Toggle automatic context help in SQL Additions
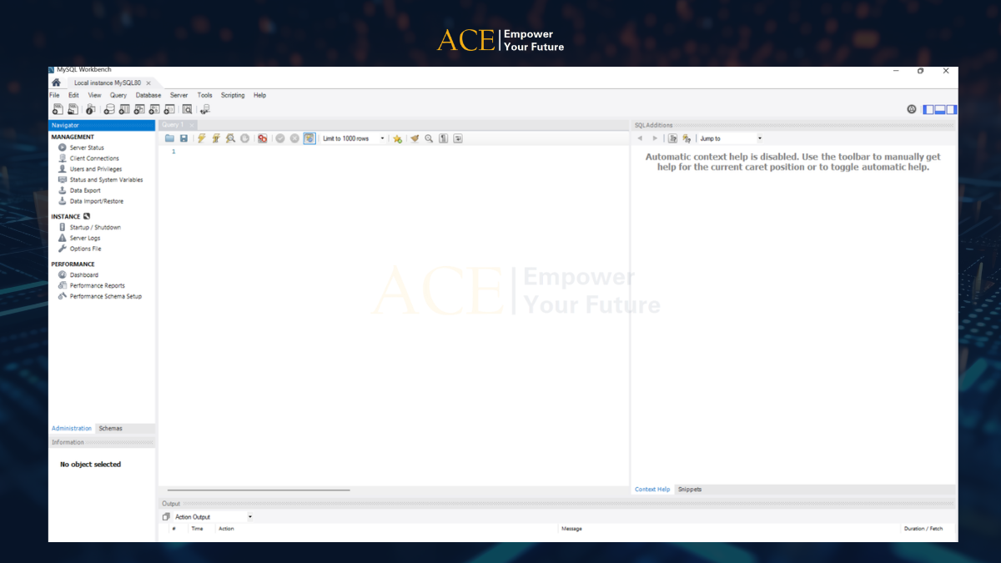1001x563 pixels. (687, 138)
